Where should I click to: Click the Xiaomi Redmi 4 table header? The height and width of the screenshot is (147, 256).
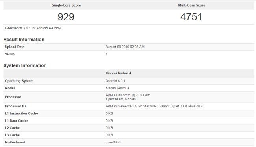118,73
